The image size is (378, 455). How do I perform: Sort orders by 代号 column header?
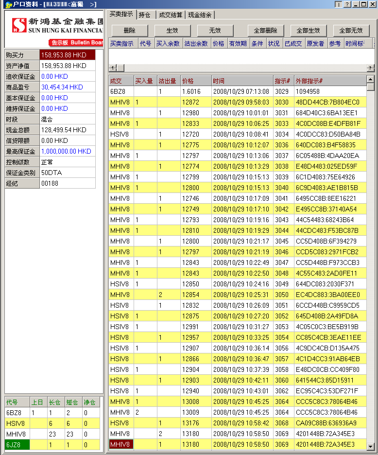pos(146,44)
